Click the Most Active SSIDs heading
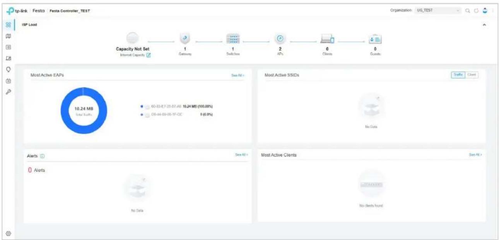The width and height of the screenshot is (499, 240). click(282, 75)
